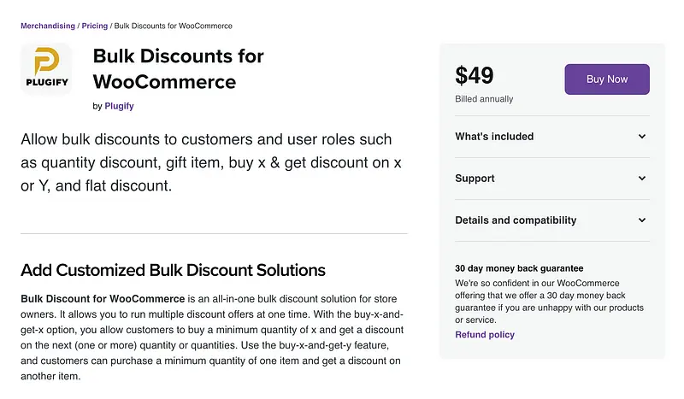Expand the Support section label
Image resolution: width=684 pixels, height=399 pixels.
point(475,179)
